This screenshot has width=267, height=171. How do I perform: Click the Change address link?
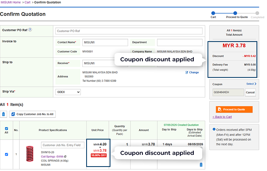pyautogui.click(x=194, y=73)
